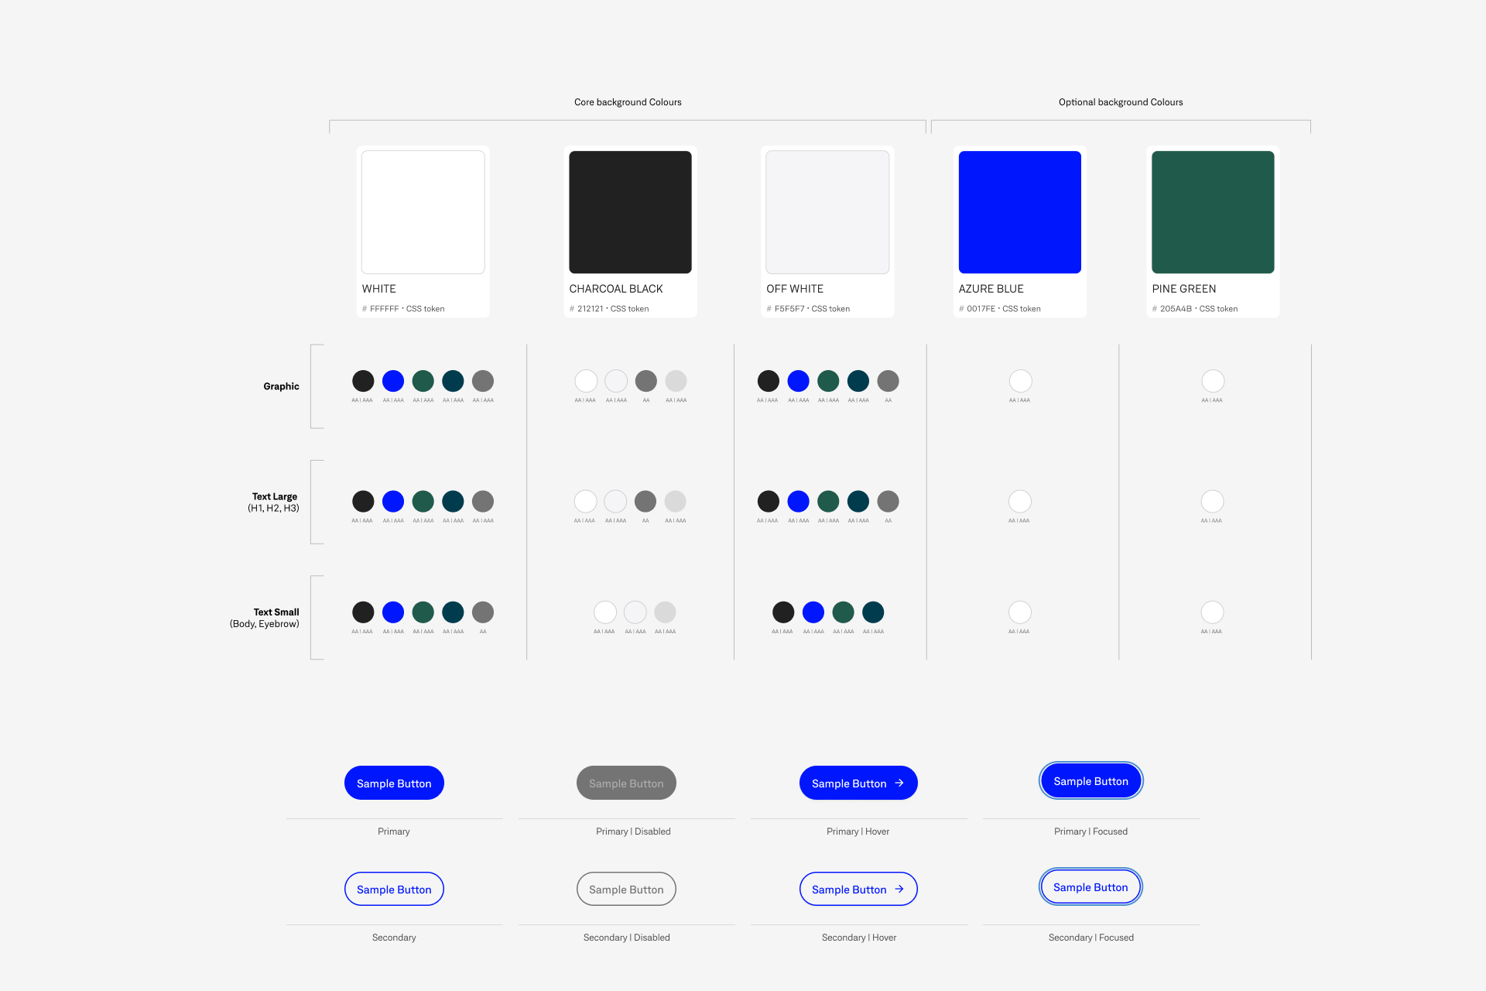Image resolution: width=1486 pixels, height=991 pixels.
Task: Click the Secondary Disabled Sample Button
Action: [626, 889]
